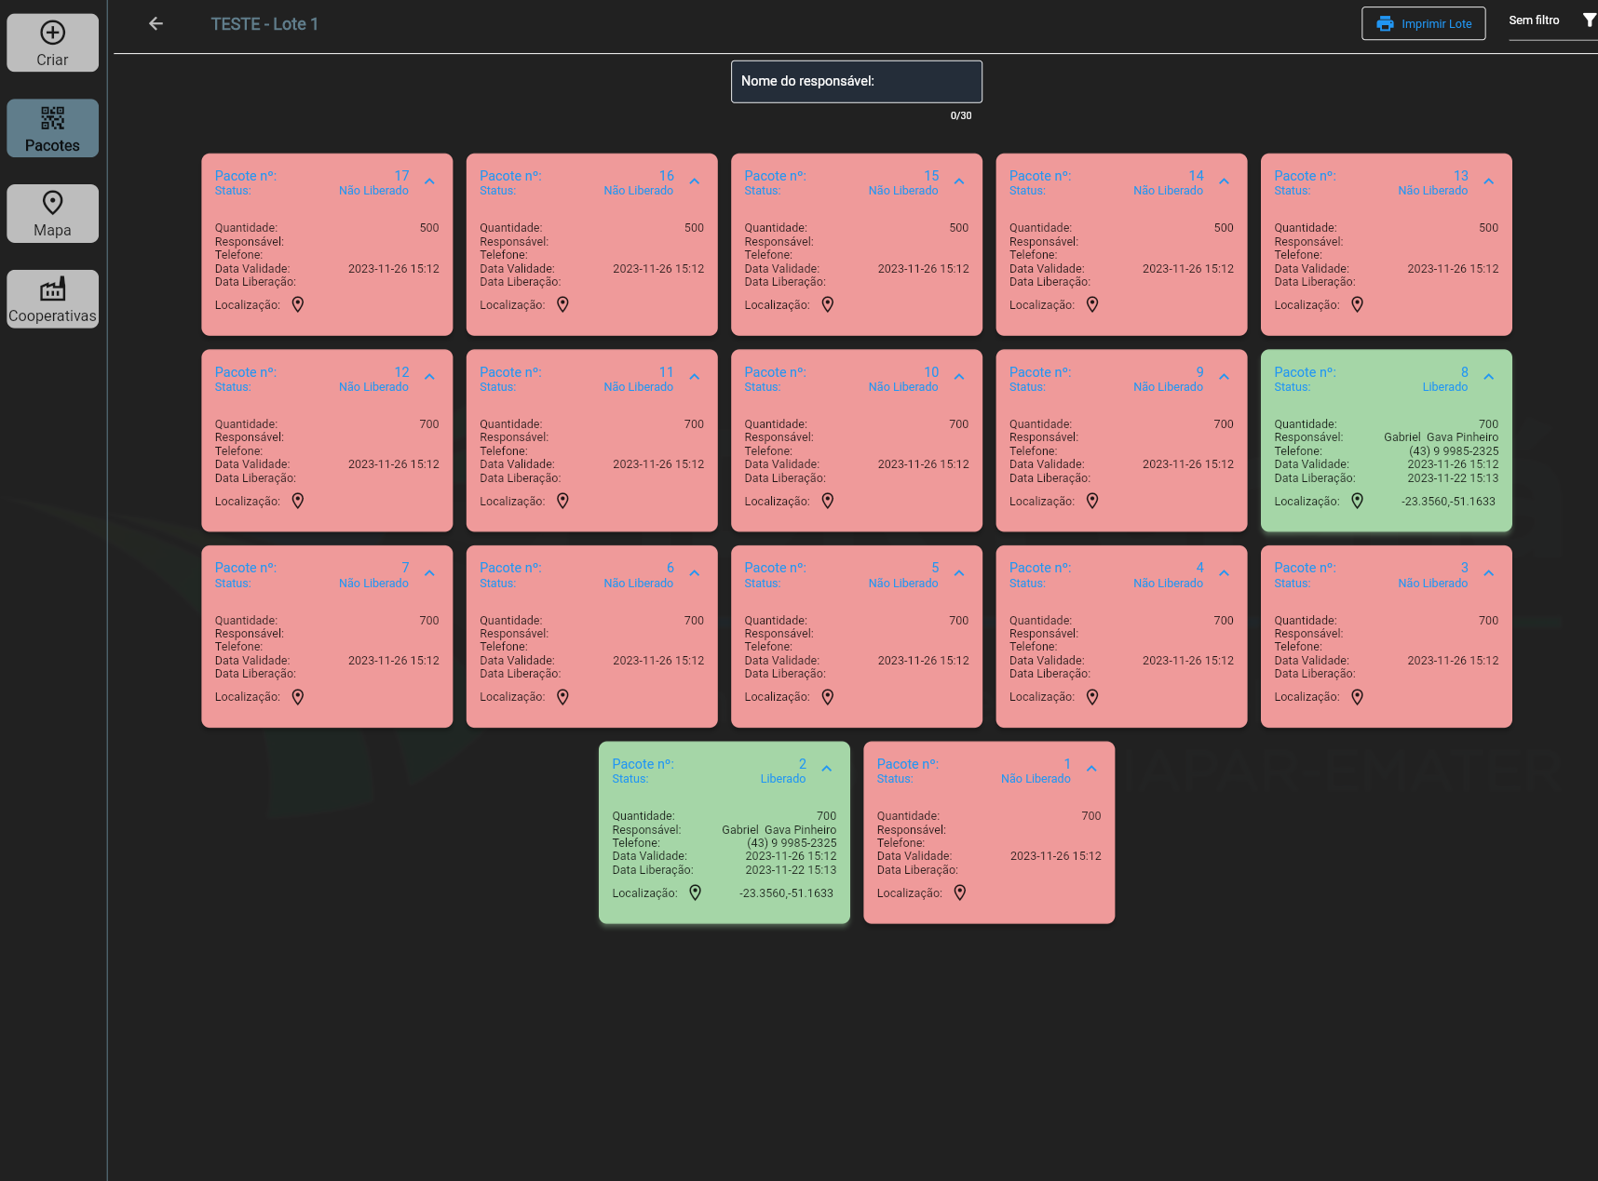The height and width of the screenshot is (1181, 1598).
Task: Open the filter funnel icon
Action: pos(1589,20)
